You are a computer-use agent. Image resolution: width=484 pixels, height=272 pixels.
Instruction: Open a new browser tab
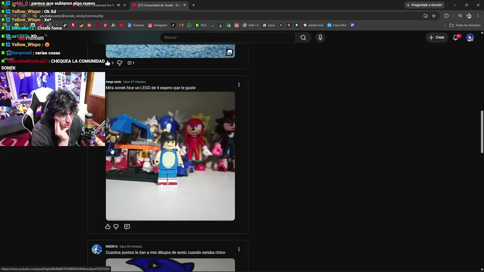coord(193,5)
